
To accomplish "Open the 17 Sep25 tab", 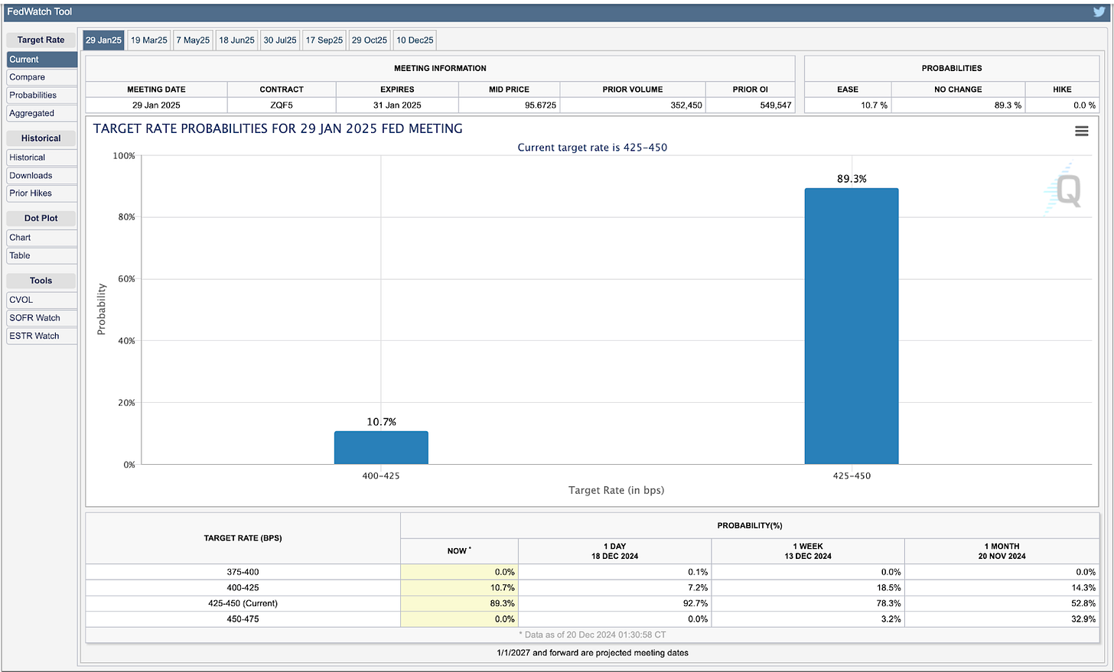I will 324,41.
